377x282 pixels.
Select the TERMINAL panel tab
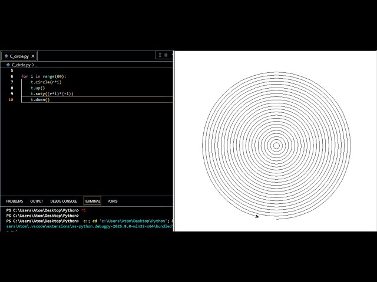tap(92, 201)
